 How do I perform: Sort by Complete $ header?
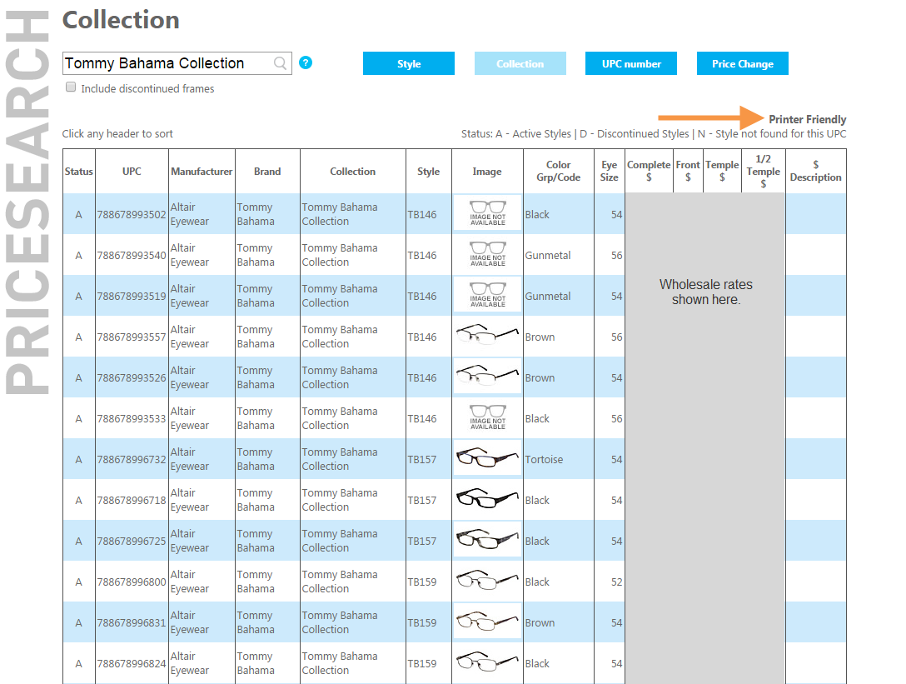(x=649, y=171)
